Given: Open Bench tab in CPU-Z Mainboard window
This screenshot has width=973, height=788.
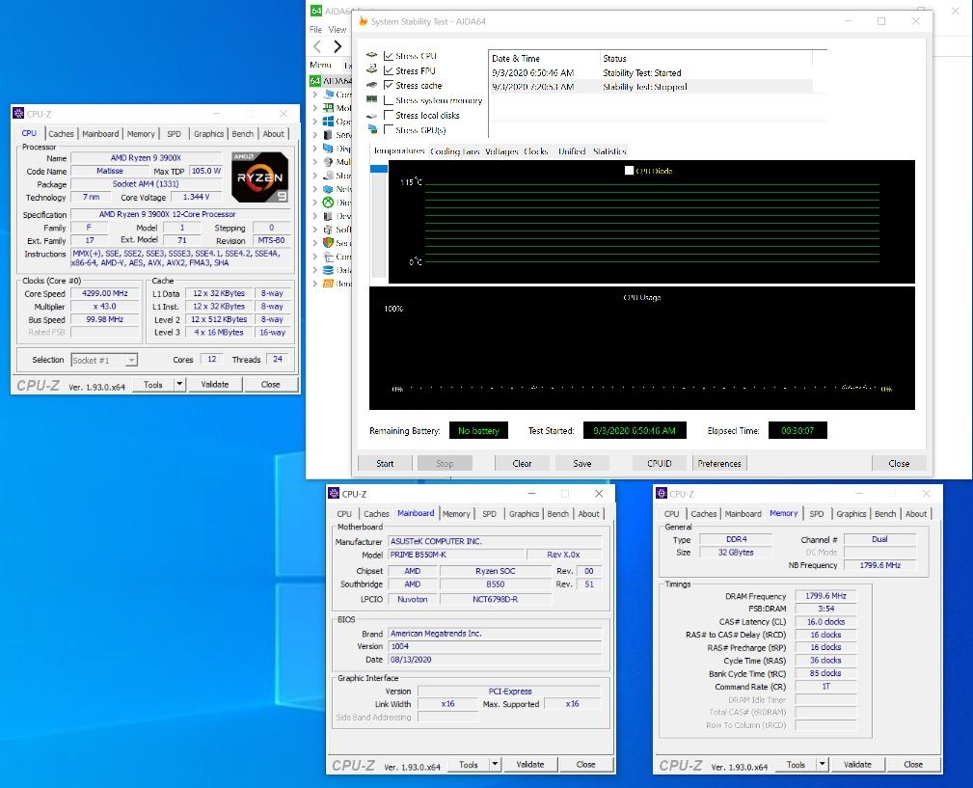Looking at the screenshot, I should (558, 514).
